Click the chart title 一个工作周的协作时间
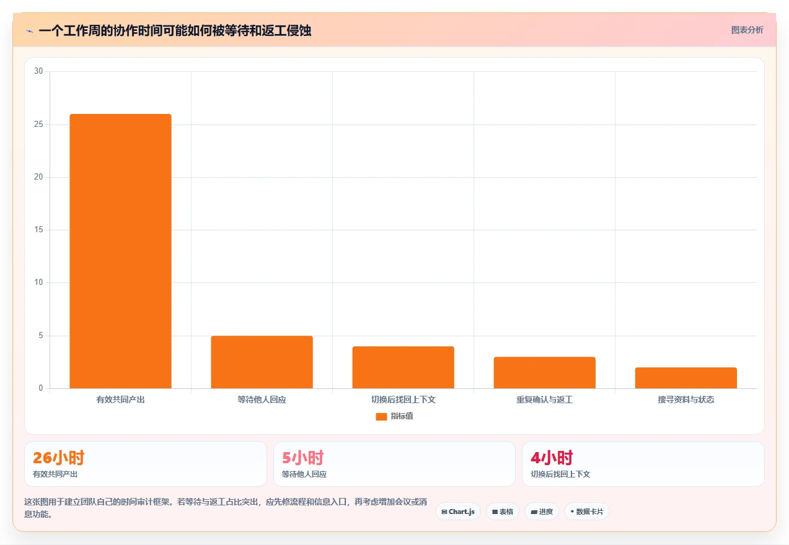Viewport: 789px width, 545px height. pos(175,31)
